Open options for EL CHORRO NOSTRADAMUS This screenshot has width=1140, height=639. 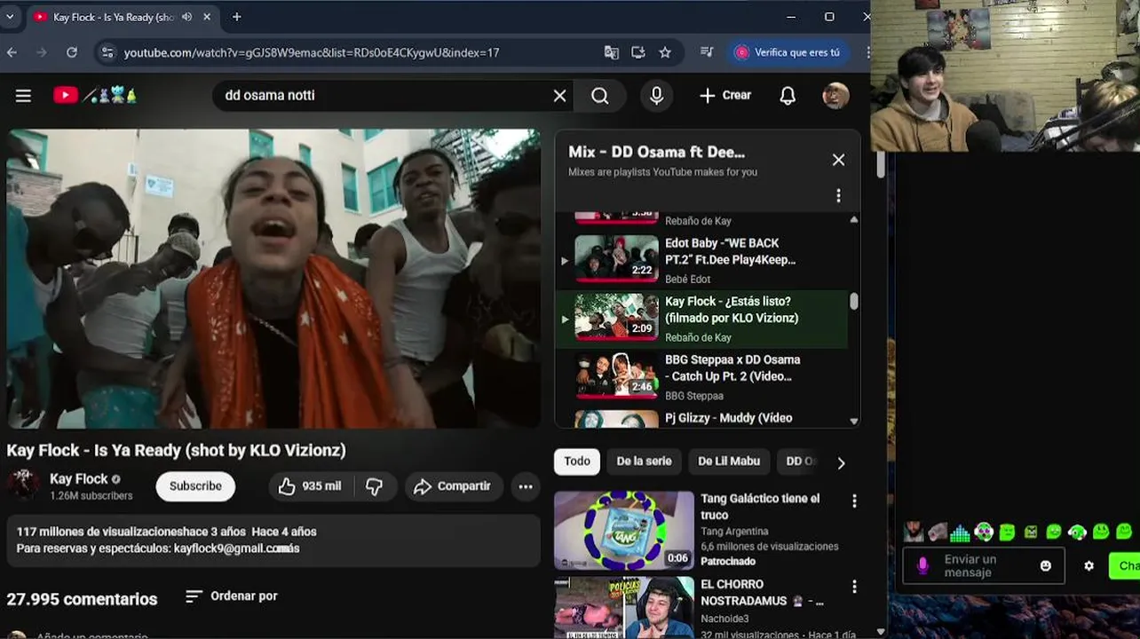854,587
